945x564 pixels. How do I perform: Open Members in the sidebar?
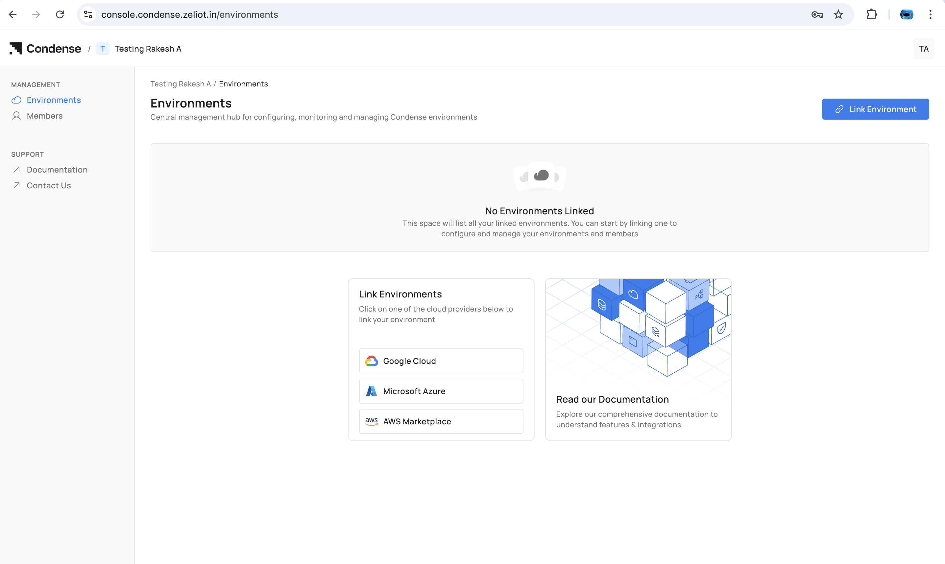pyautogui.click(x=44, y=116)
